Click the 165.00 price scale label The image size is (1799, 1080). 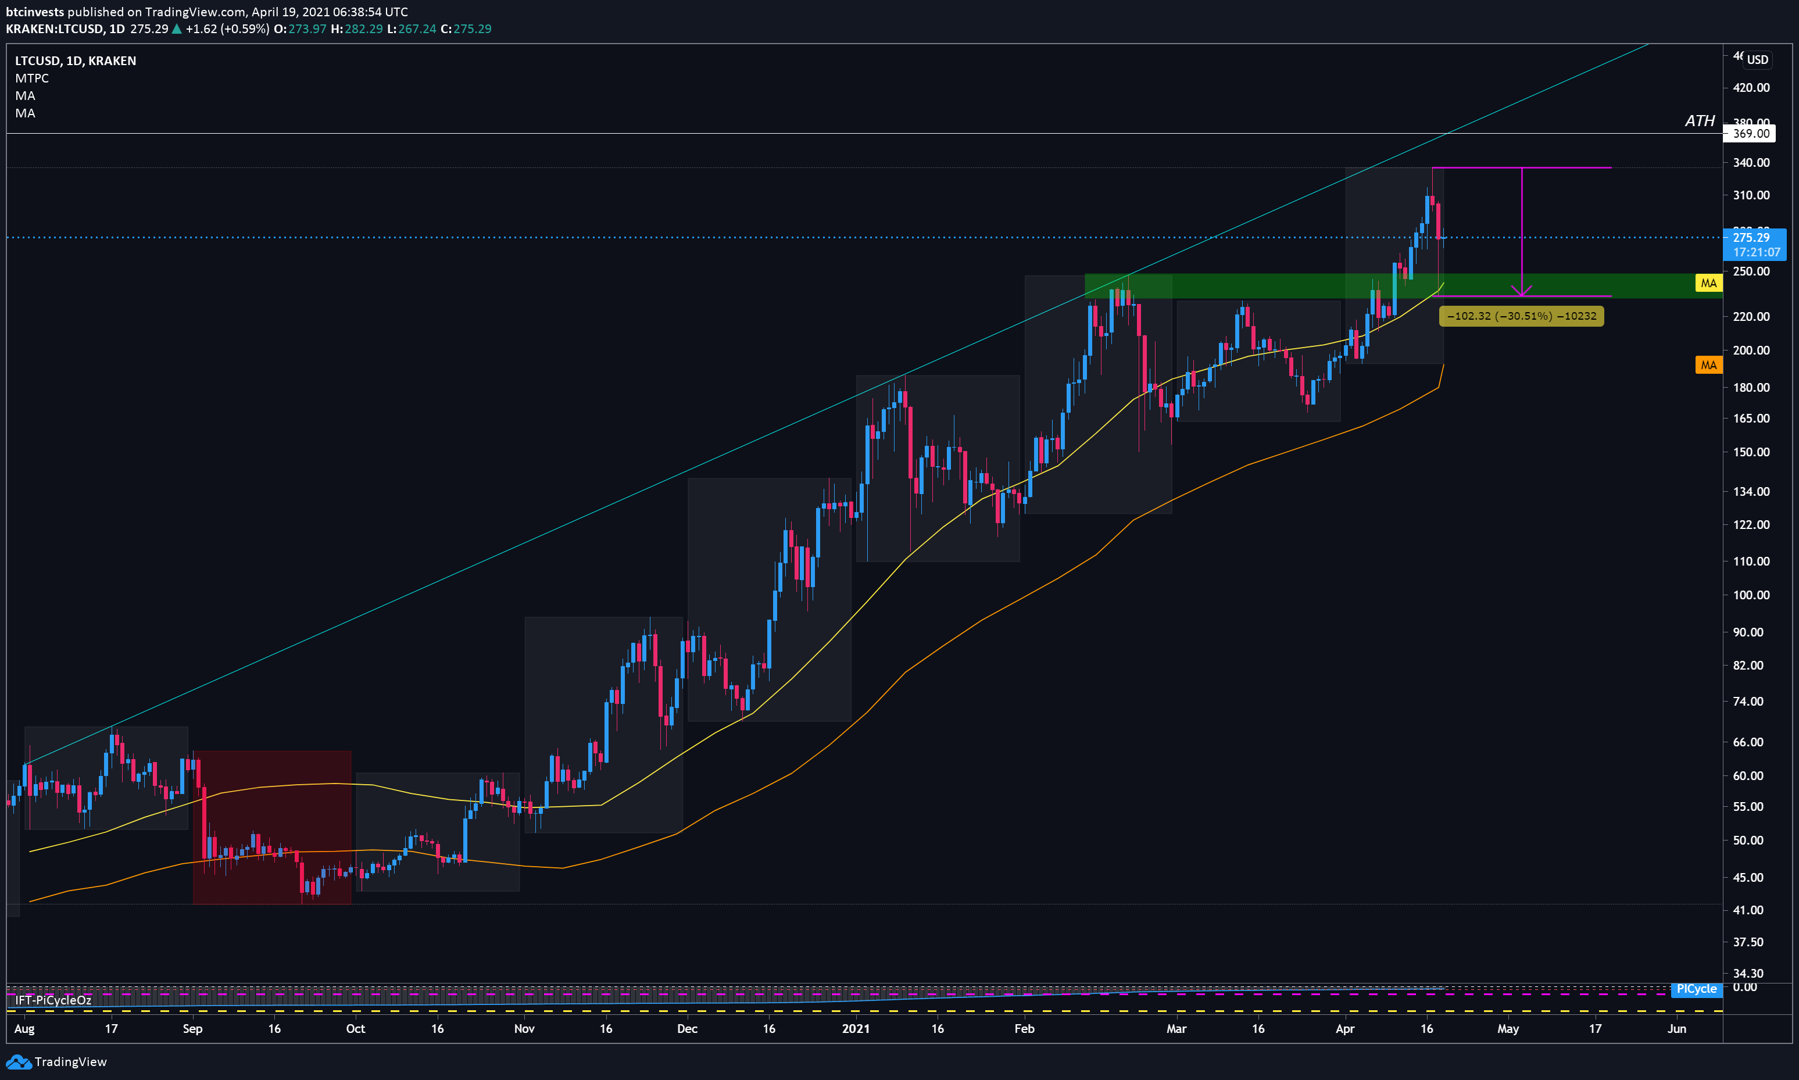[x=1751, y=419]
